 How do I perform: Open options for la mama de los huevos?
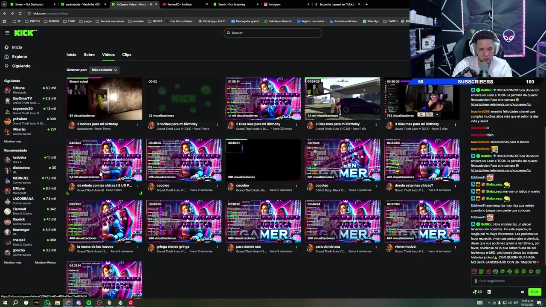click(x=138, y=247)
